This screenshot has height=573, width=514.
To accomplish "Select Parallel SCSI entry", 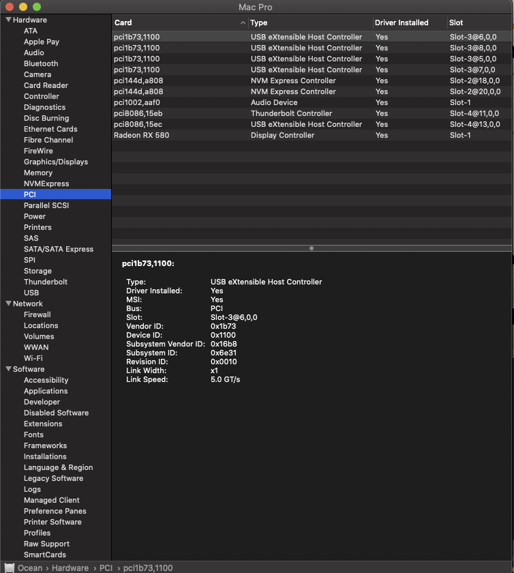I will 46,205.
